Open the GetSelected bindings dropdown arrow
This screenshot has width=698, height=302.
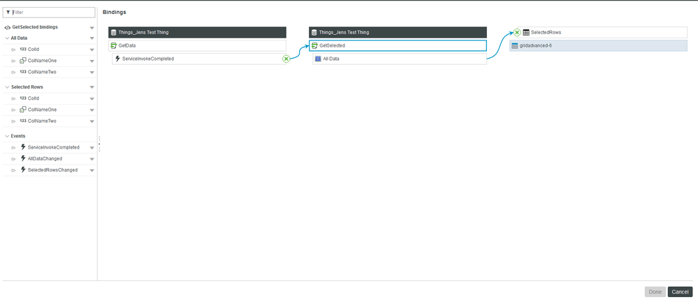tap(92, 27)
